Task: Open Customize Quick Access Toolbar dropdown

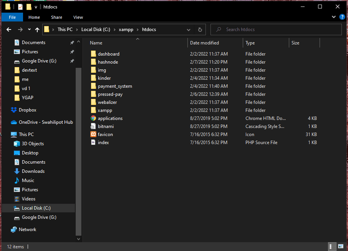Action: tap(36, 7)
